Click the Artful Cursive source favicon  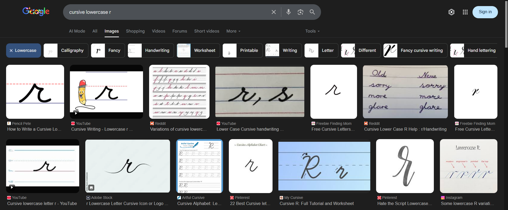pyautogui.click(x=179, y=198)
